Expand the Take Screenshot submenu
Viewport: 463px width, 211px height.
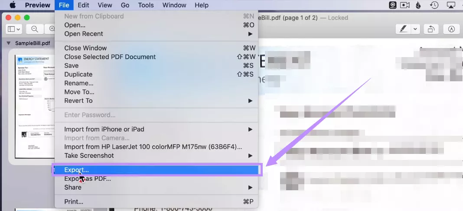click(156, 156)
